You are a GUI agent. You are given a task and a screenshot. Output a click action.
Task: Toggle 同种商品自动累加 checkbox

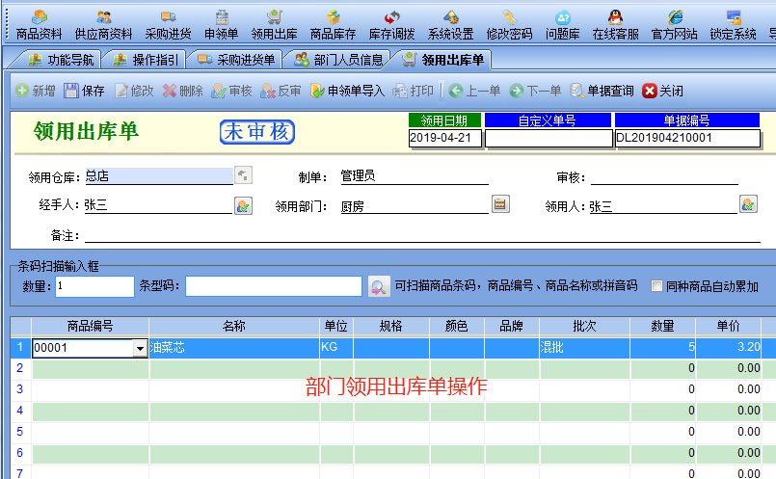pos(656,286)
